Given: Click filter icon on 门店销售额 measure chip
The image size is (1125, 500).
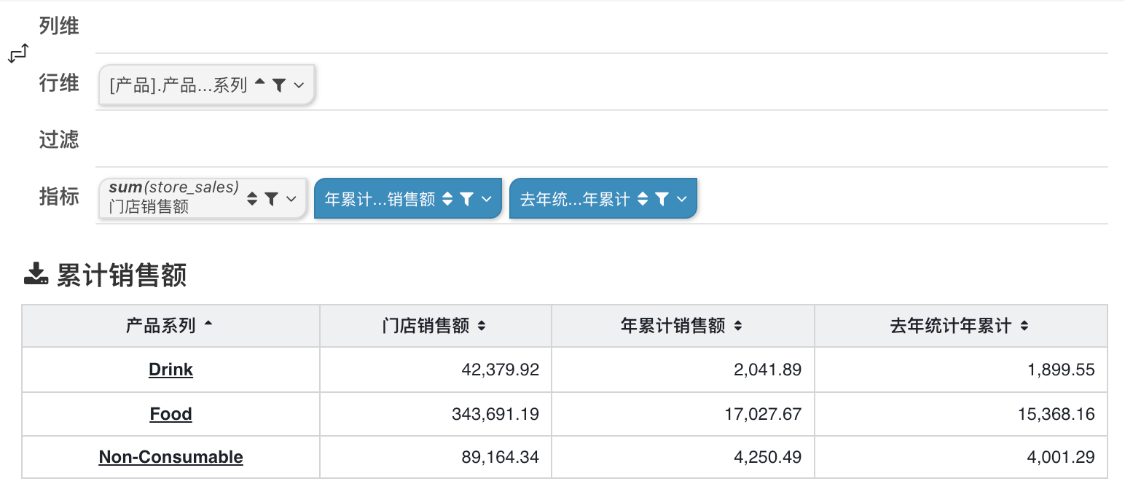Looking at the screenshot, I should [271, 198].
